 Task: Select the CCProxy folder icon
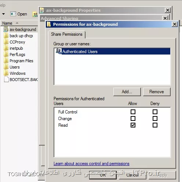click(6, 42)
